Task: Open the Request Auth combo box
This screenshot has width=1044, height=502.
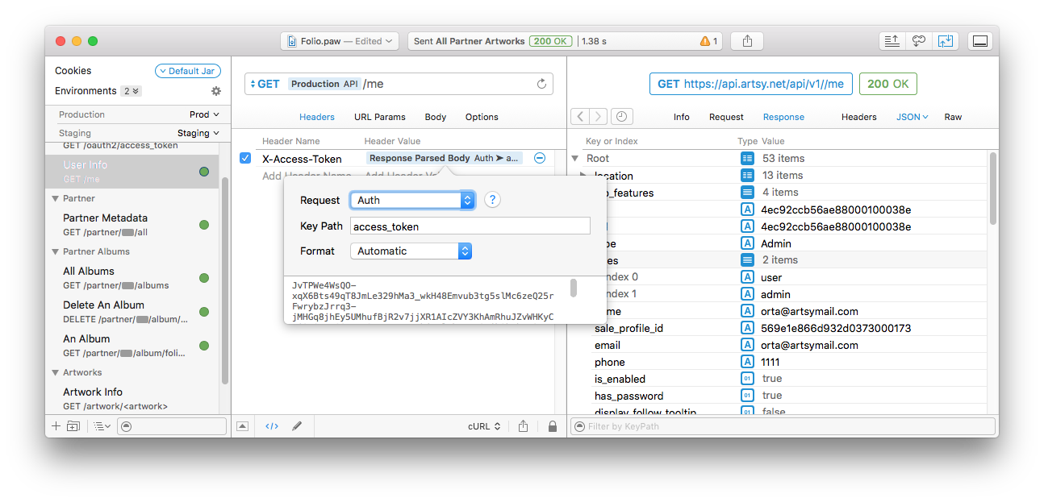Action: (412, 200)
